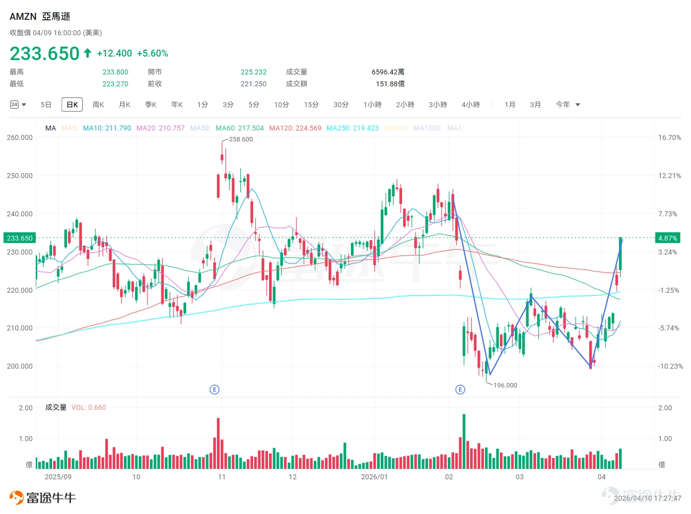
Task: Toggle the MA20: 210.757 indicator
Action: pyautogui.click(x=160, y=128)
